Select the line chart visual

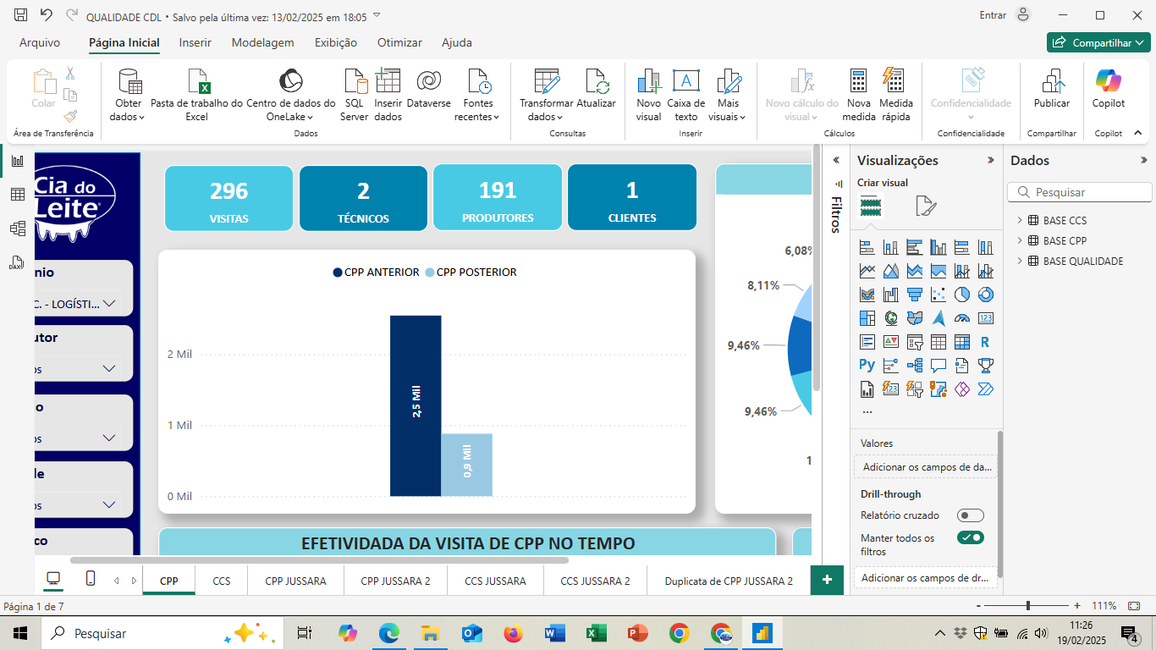tap(867, 271)
